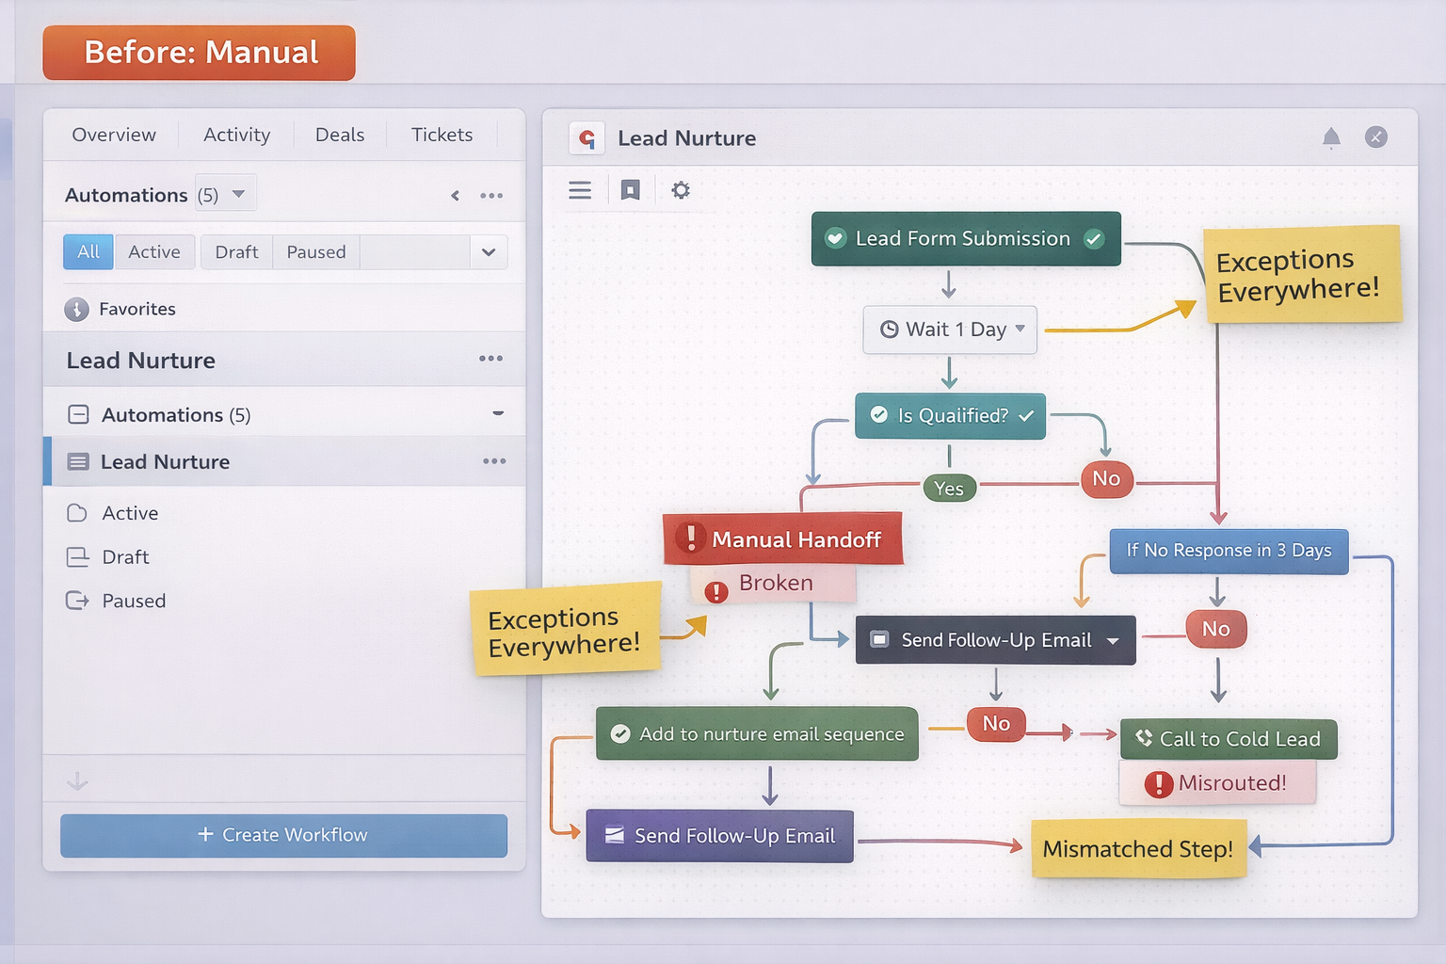Click the Misrouted warning icon
1446x964 pixels.
point(1158,783)
